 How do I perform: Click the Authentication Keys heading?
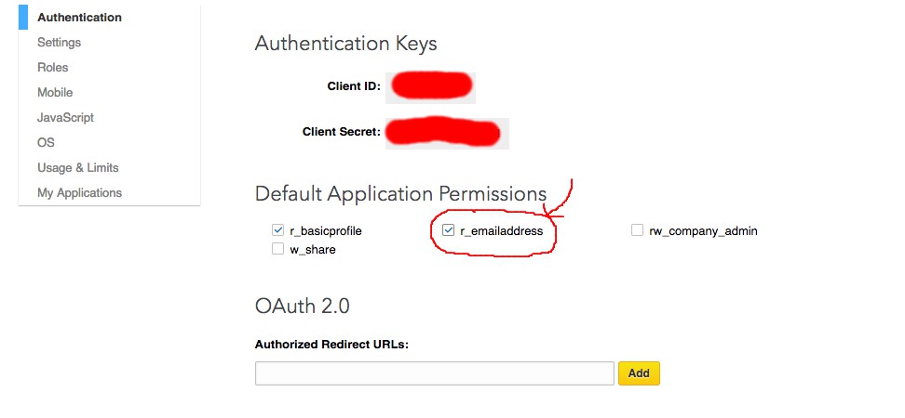(345, 44)
